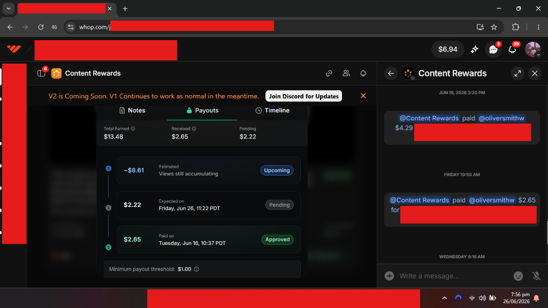Open volume control in system tray

[482, 298]
